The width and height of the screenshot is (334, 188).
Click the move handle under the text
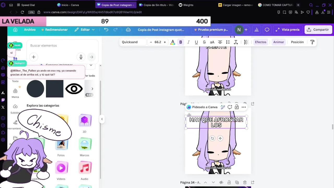(x=220, y=138)
